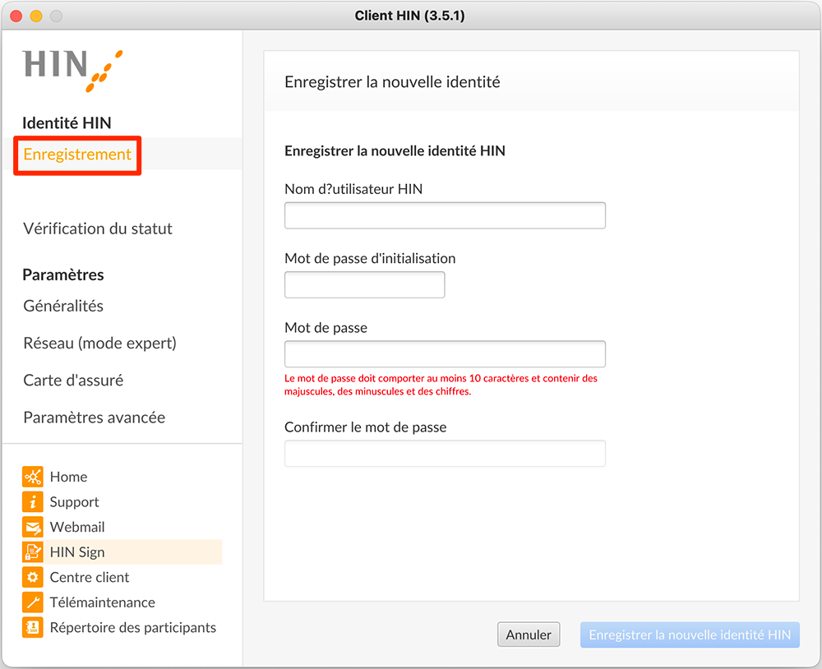Focus the Nom d'utilisateur HIN field

[x=445, y=215]
